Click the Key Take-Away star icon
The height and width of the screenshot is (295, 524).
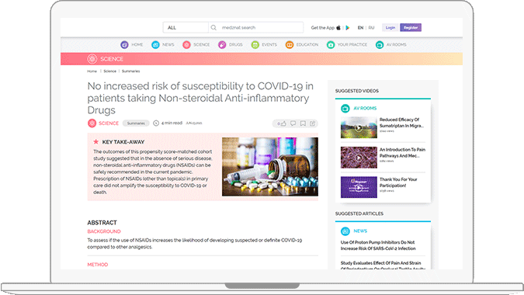[96, 141]
